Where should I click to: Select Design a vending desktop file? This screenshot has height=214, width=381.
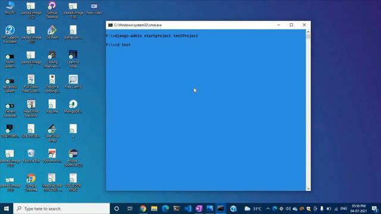[x=52, y=84]
